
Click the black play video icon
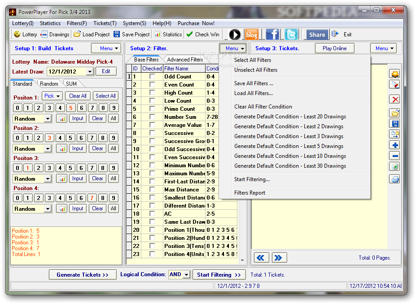pyautogui.click(x=235, y=35)
